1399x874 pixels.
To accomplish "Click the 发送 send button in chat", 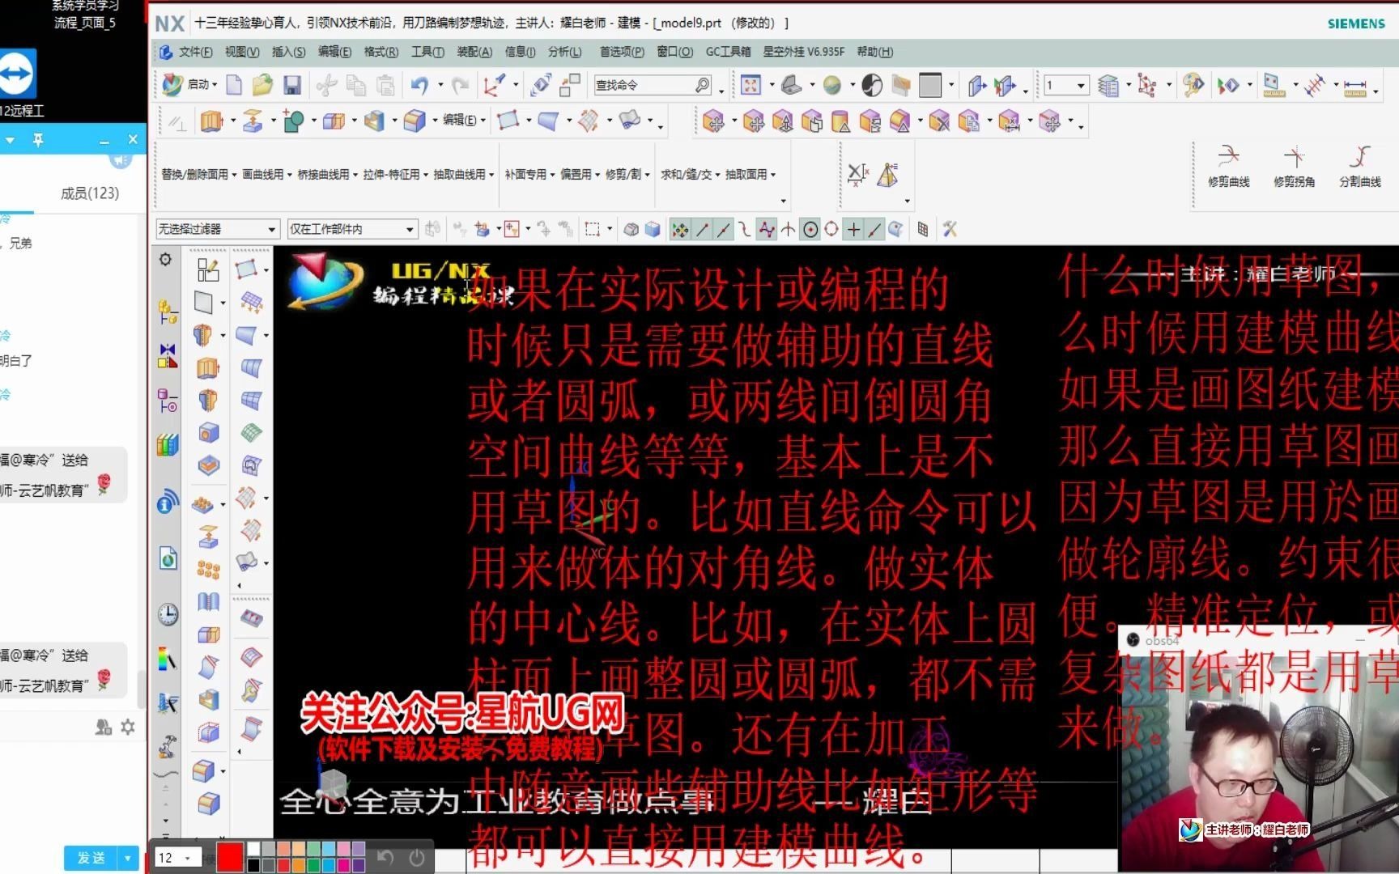I will [91, 858].
